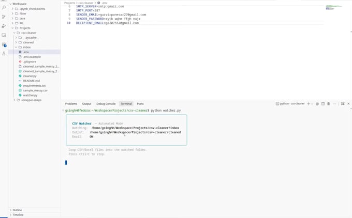Click the .env.example document icon

tap(20, 57)
